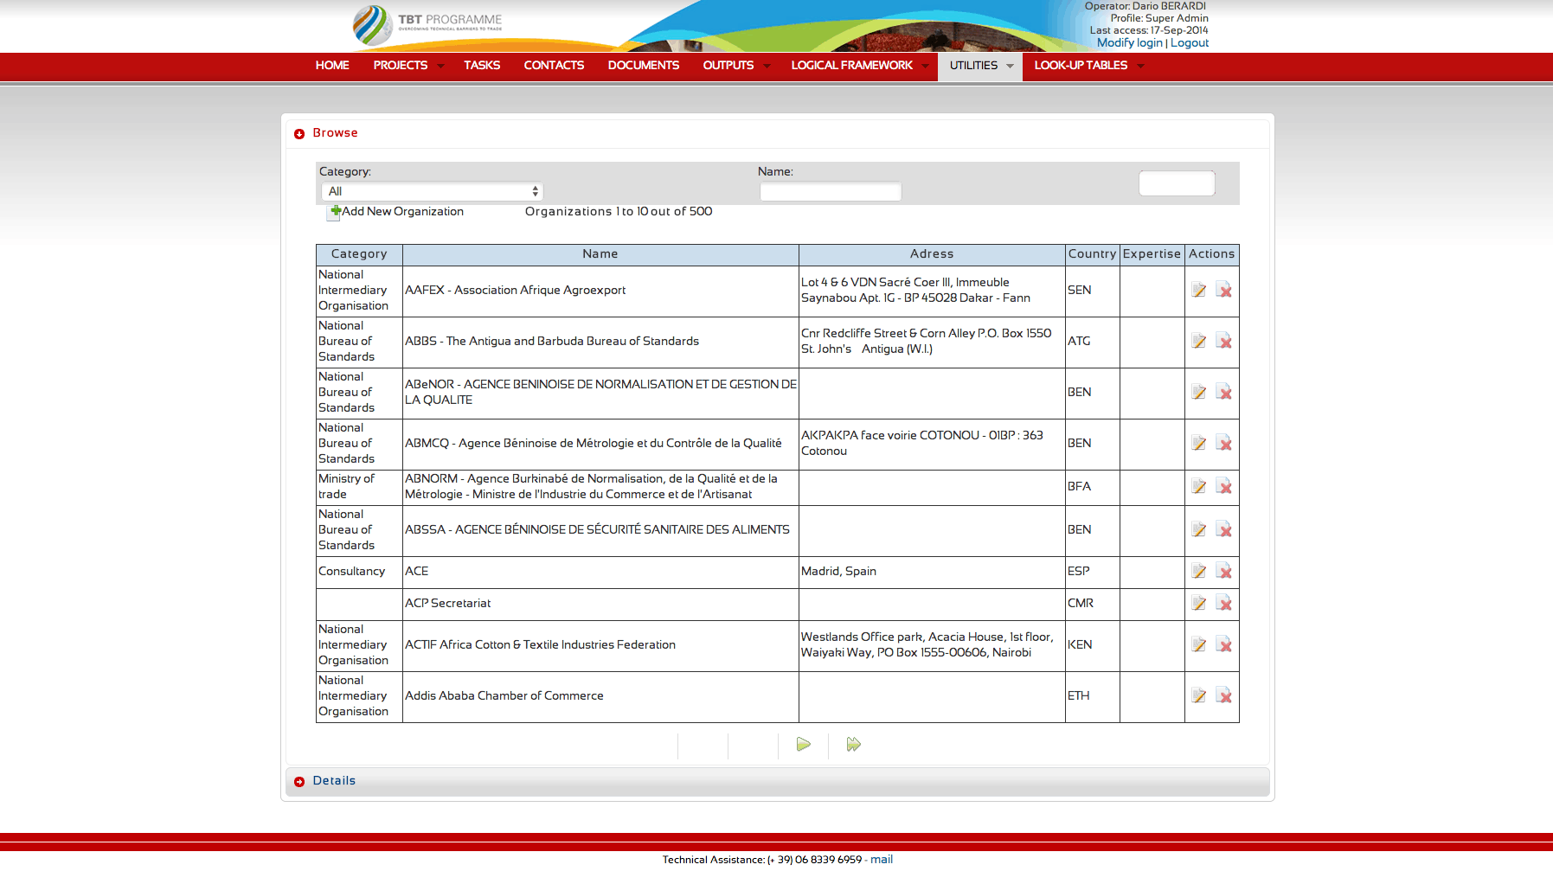Expand the Projects menu arrow
Screen dimensions: 1553x871
point(440,66)
